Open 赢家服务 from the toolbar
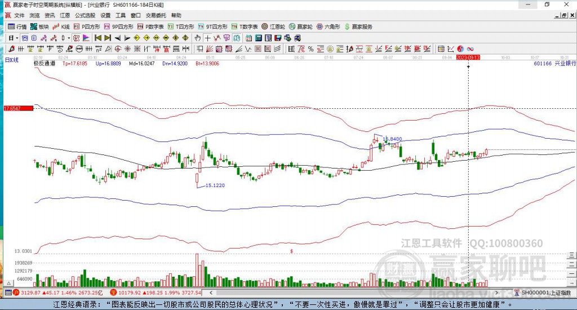This screenshot has width=577, height=310. click(358, 26)
